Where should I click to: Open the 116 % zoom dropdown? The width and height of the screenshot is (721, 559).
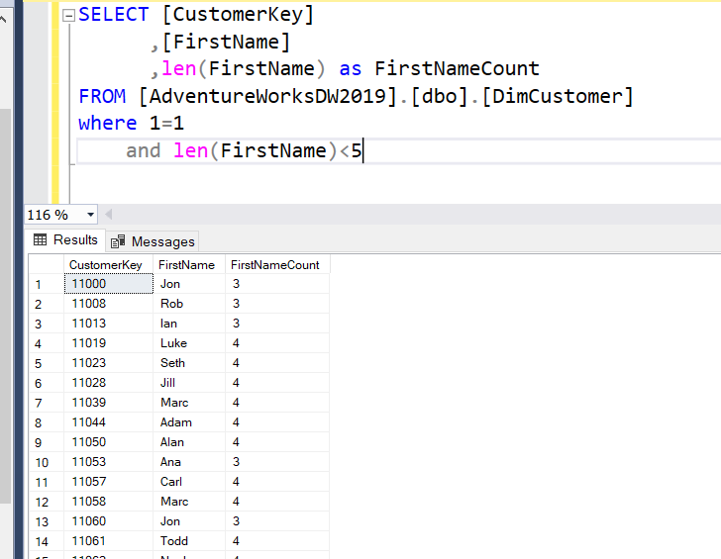90,215
